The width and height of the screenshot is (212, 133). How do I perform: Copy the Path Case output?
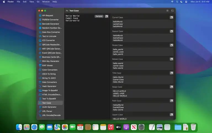point(171,101)
